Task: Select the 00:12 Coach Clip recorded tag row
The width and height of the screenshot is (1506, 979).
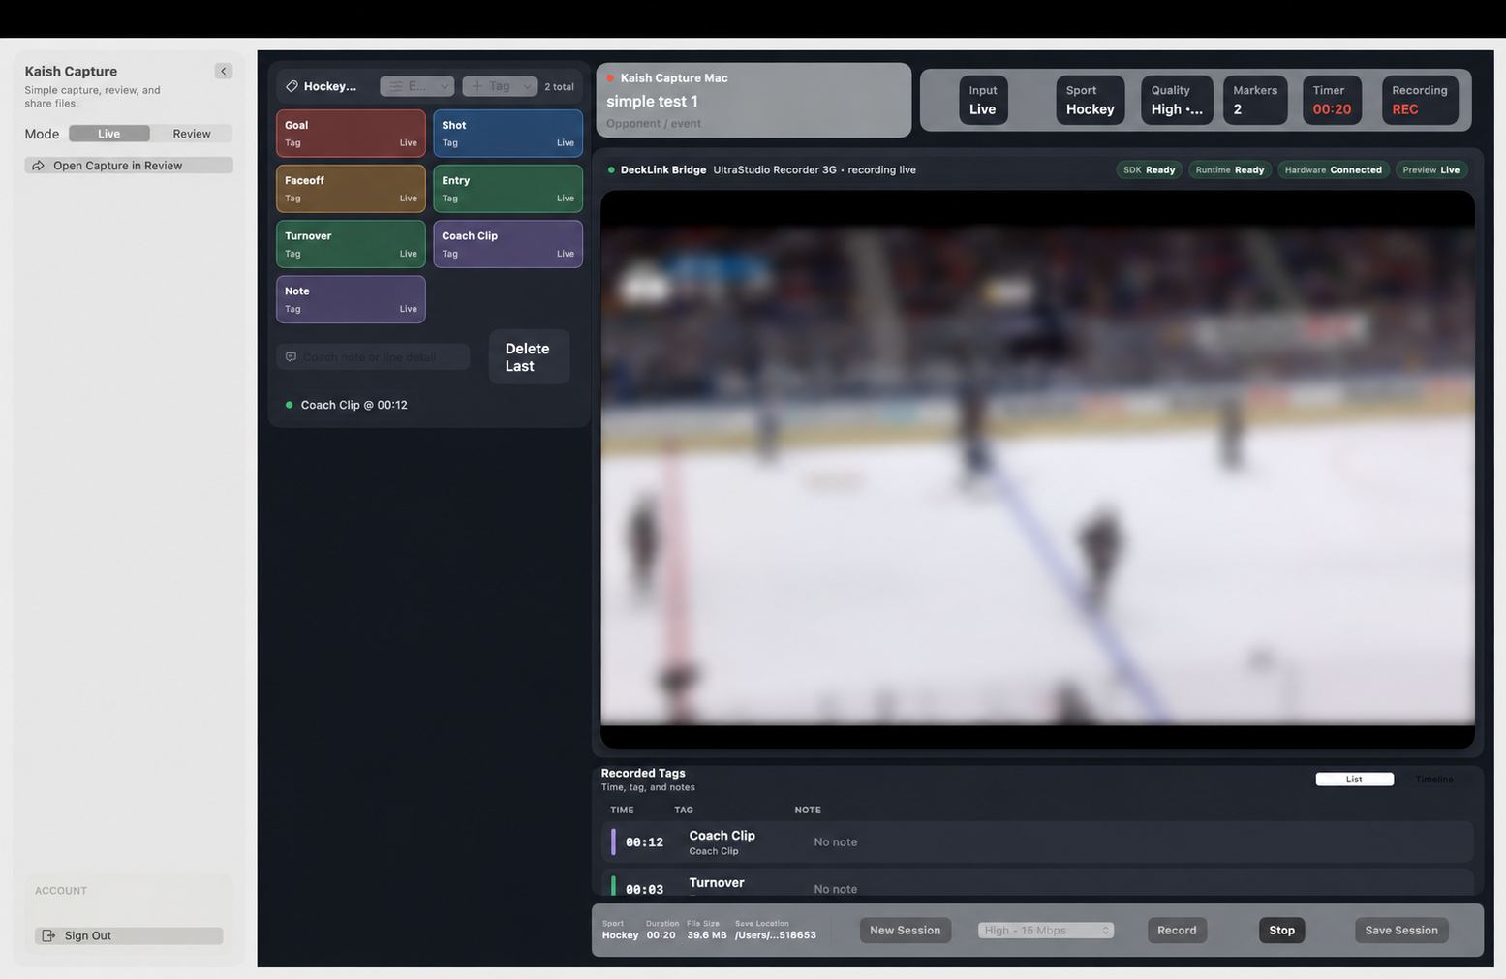Action: tap(1037, 842)
